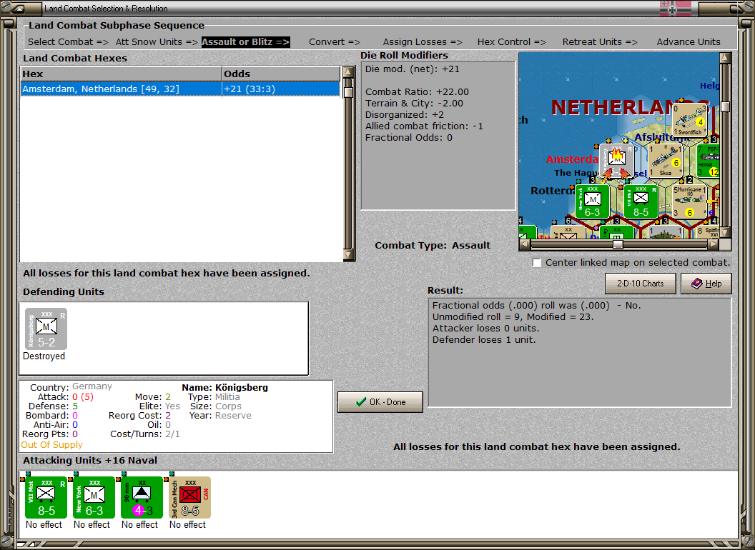The image size is (755, 550).
Task: Click the map vertical scrollbar thumb
Action: point(725,107)
